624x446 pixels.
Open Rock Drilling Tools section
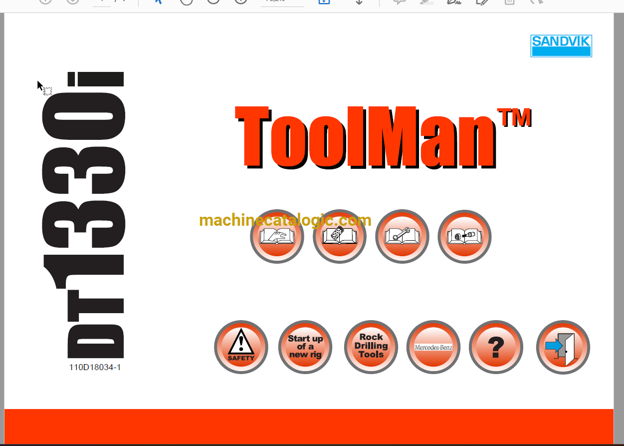point(371,347)
